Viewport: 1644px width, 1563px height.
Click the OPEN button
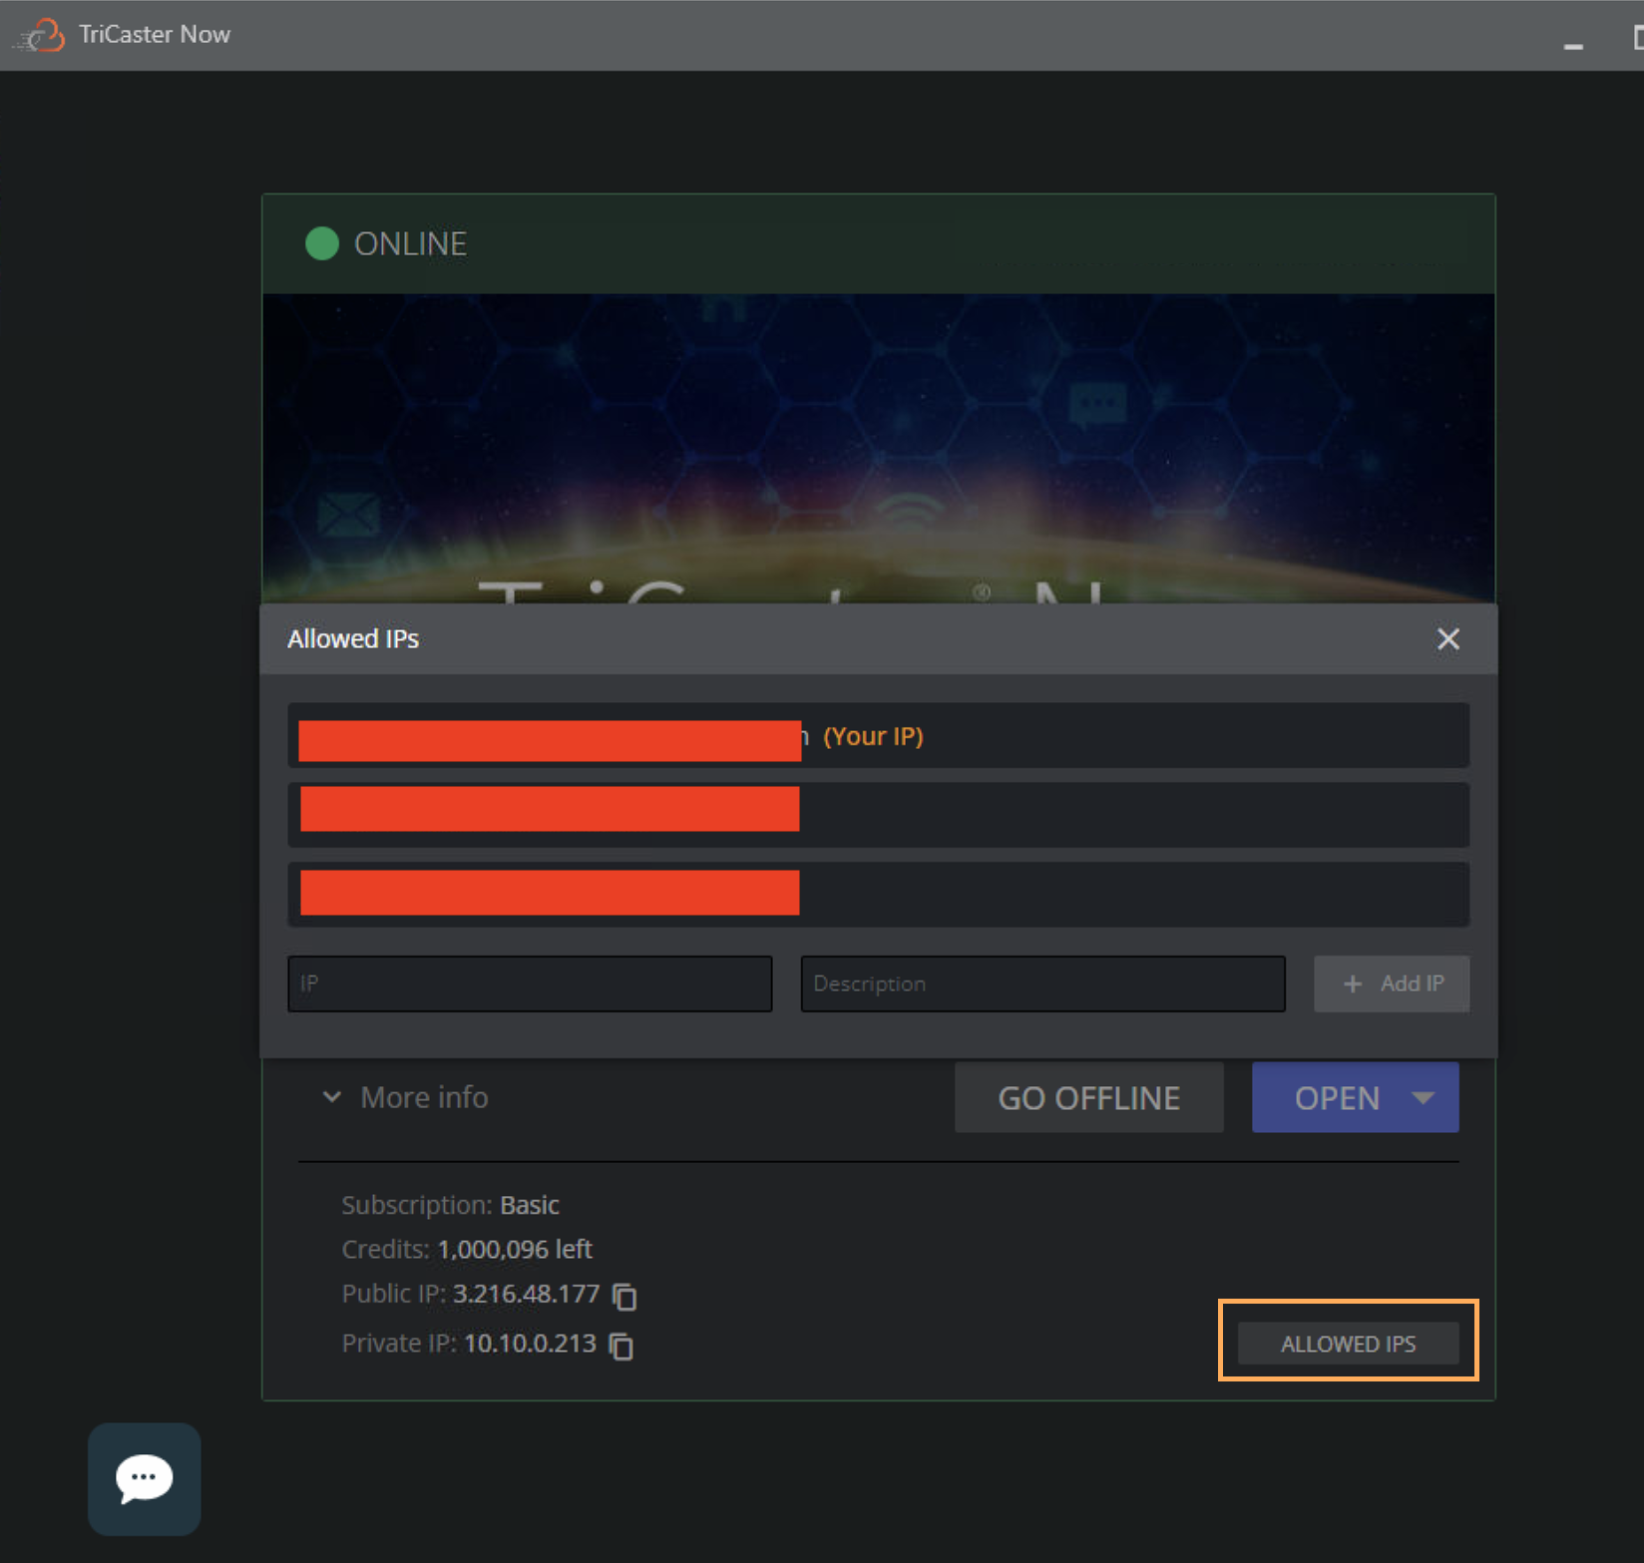(1336, 1097)
